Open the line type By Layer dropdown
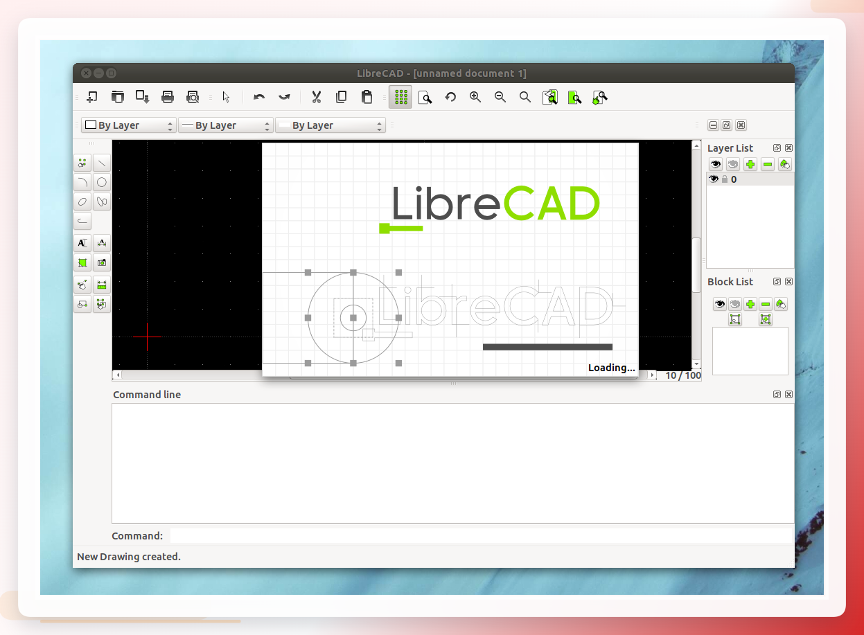Screen dimensions: 864x635 pos(330,125)
